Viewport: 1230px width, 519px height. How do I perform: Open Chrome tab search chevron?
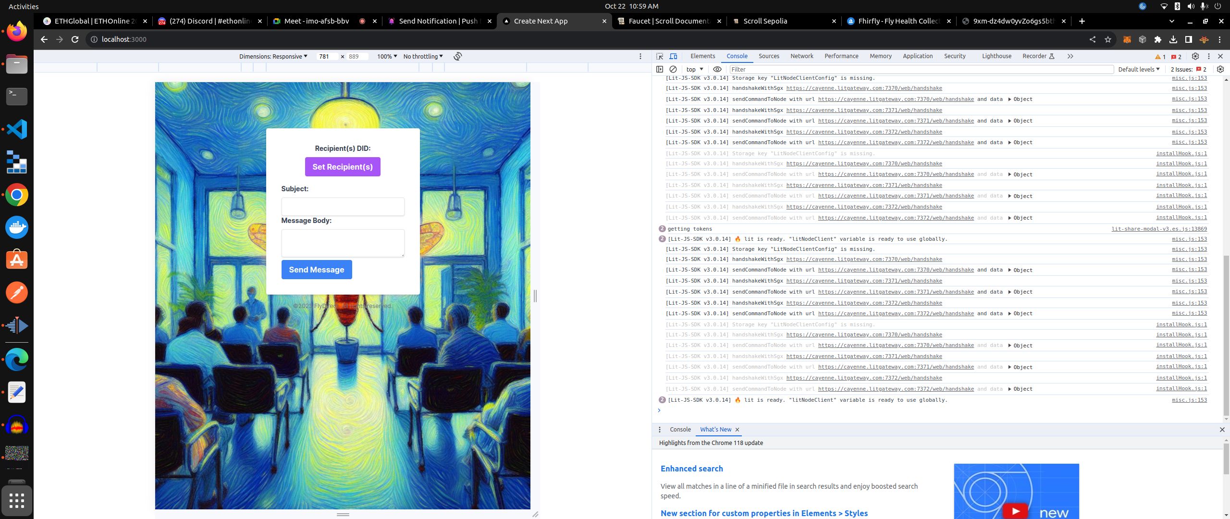click(x=1171, y=21)
